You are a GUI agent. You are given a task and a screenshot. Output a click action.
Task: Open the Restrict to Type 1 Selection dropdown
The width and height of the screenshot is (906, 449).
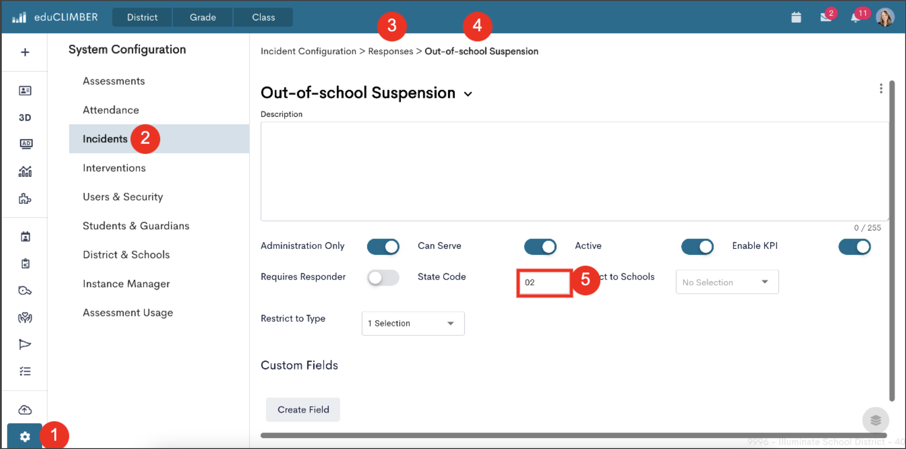pyautogui.click(x=413, y=324)
